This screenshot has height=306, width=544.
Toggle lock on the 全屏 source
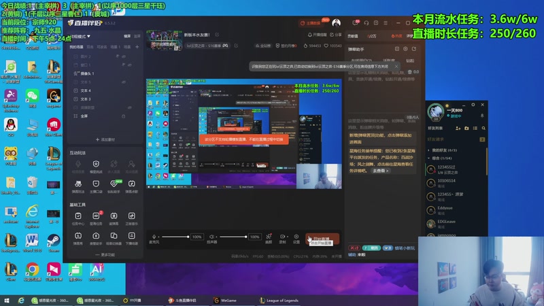pyautogui.click(x=123, y=116)
